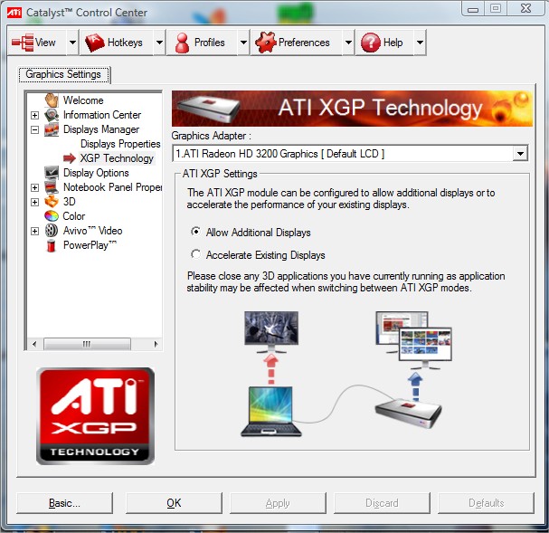Click the Welcome hand icon in tree

coord(52,100)
